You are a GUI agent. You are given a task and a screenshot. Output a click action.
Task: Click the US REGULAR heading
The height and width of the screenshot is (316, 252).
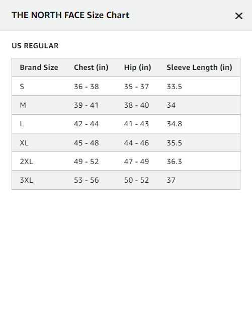pyautogui.click(x=35, y=46)
